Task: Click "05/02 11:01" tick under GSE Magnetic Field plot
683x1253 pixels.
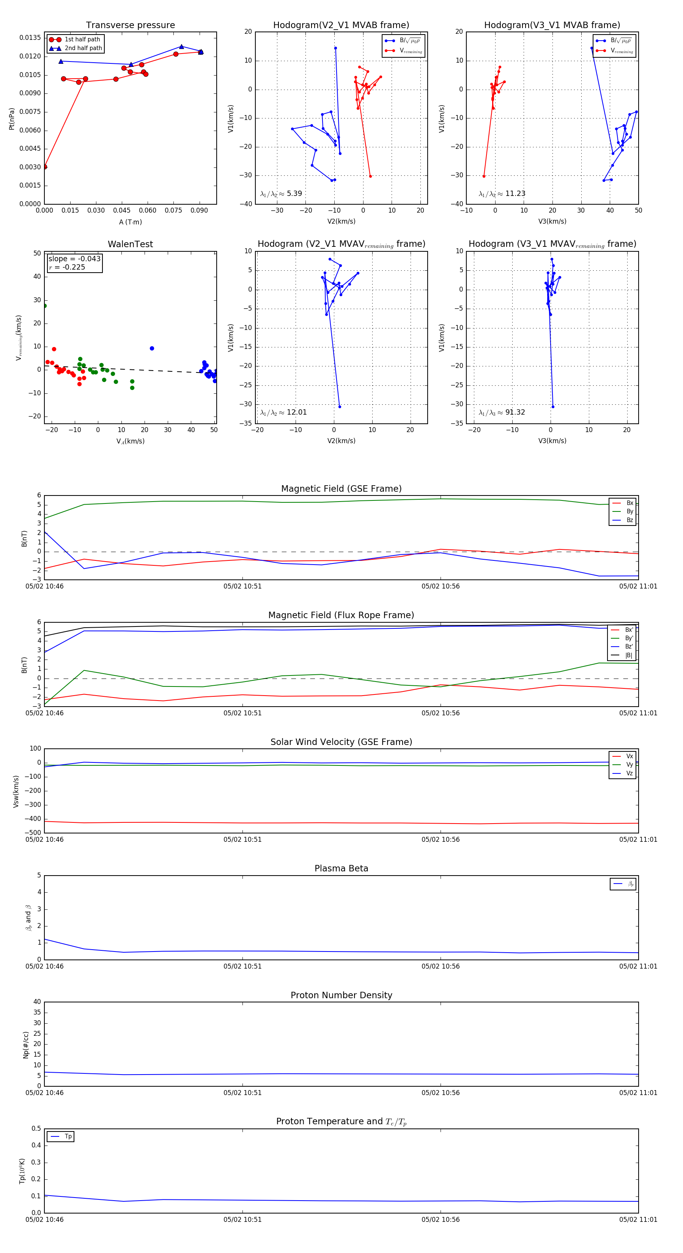Action: coord(638,587)
